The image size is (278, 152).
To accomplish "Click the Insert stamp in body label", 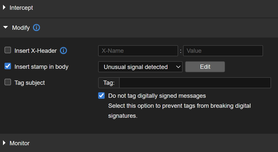I will coord(41,67).
